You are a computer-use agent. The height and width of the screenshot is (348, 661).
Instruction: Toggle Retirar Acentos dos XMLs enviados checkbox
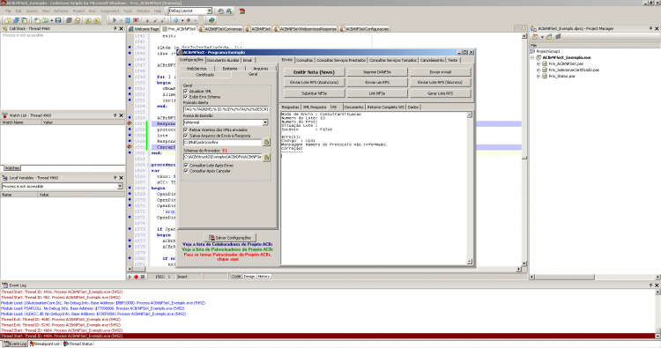tap(185, 130)
